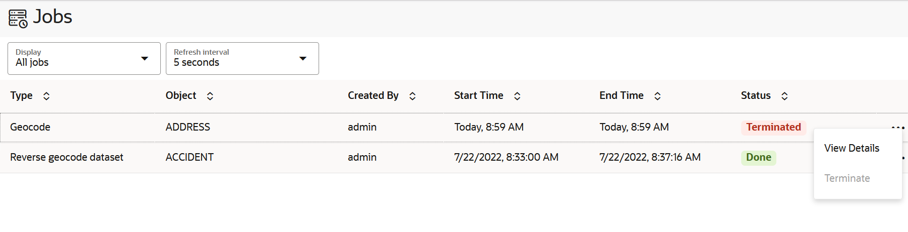
Task: Sort by Start Time column arrows
Action: [517, 96]
